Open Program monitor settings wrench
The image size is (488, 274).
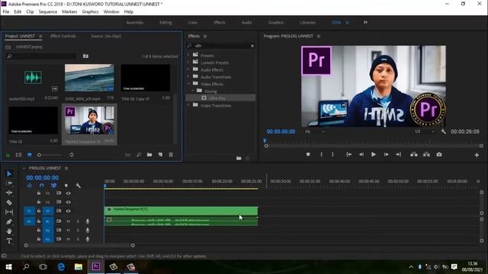coord(444,132)
